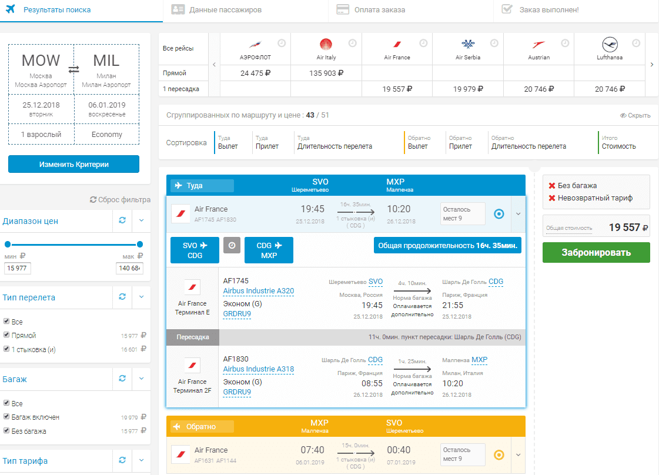This screenshot has width=659, height=475.
Task: Toggle the 'Прямой' checkbox
Action: coord(6,335)
